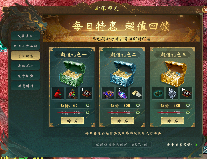
Task: Select the paper scroll item icon
Action: [x=136, y=93]
